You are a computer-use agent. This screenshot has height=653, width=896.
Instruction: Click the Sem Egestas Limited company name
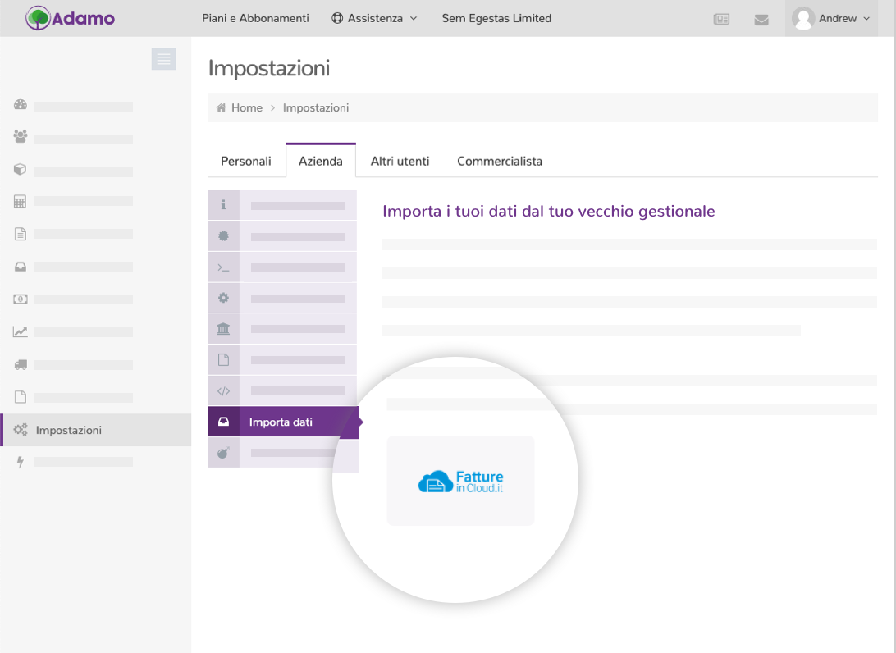pos(496,18)
